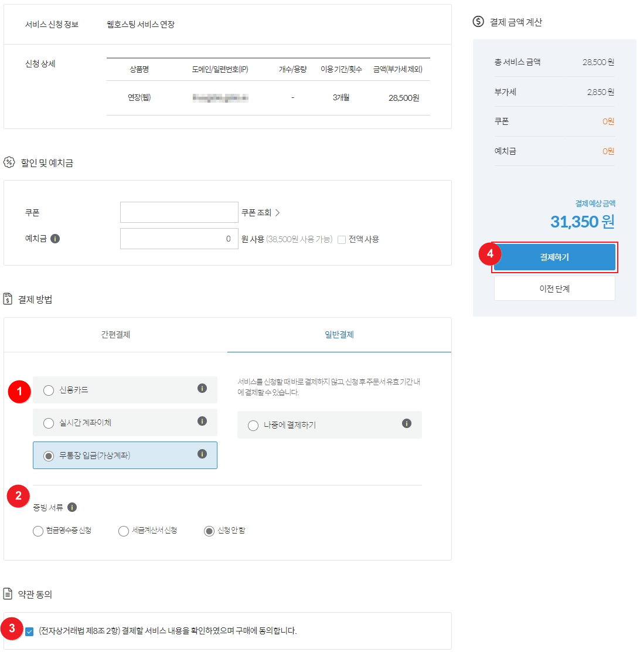Image resolution: width=640 pixels, height=652 pixels.
Task: Toggle the purchase agreement checkbox
Action: 29,631
